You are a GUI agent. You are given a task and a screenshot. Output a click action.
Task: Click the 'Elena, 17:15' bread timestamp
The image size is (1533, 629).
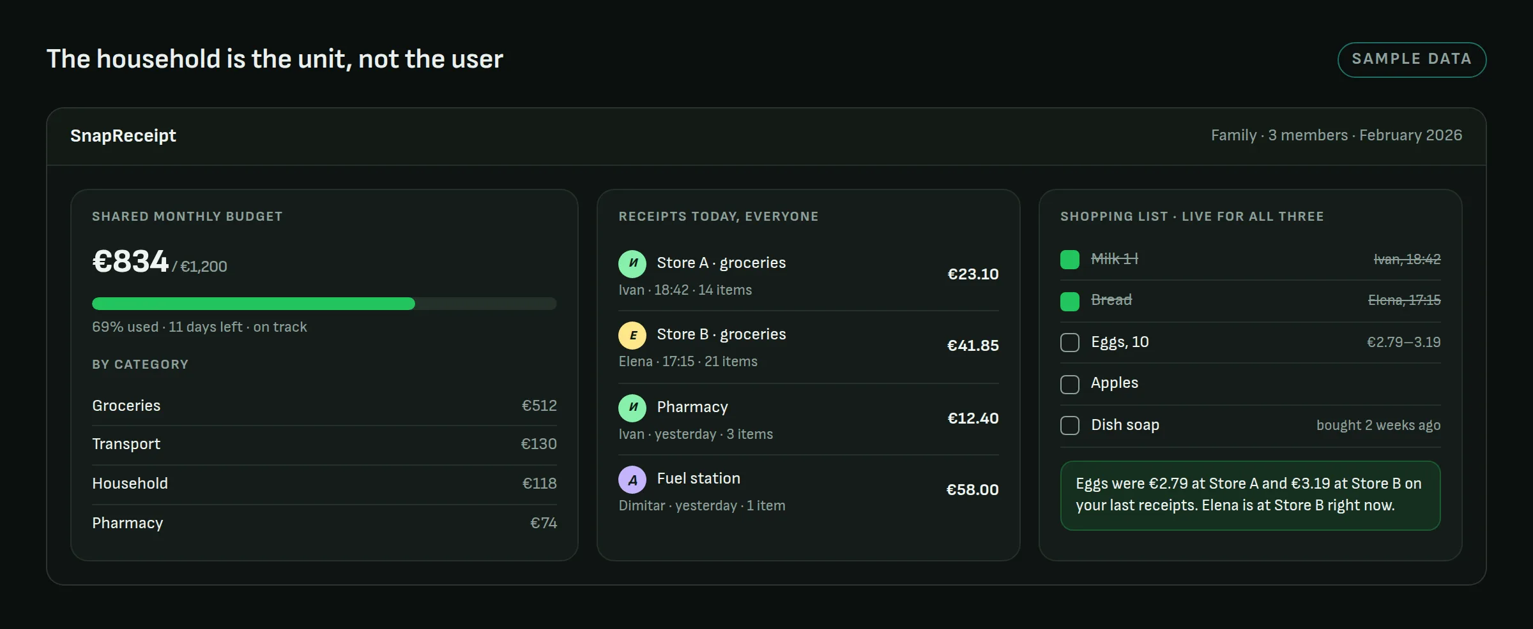[1404, 300]
